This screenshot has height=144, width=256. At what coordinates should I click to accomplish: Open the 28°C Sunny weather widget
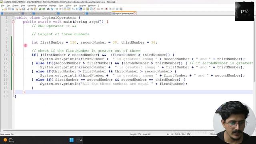click(x=9, y=140)
